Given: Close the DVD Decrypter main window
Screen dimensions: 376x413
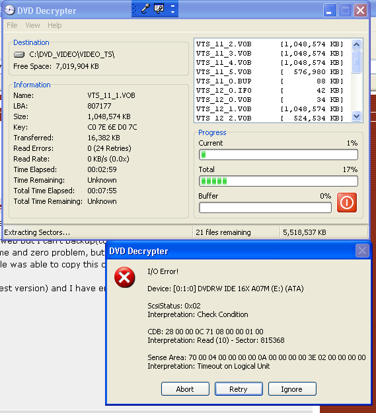Looking at the screenshot, I should (361, 11).
